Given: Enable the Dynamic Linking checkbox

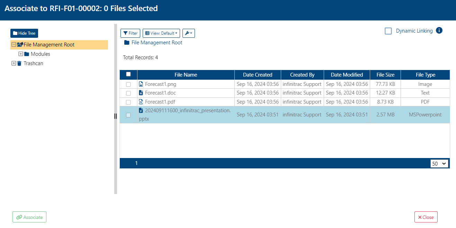Looking at the screenshot, I should point(388,31).
